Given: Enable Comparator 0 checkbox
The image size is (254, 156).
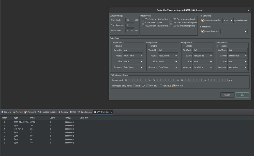Looking at the screenshot, I should tap(114, 46).
